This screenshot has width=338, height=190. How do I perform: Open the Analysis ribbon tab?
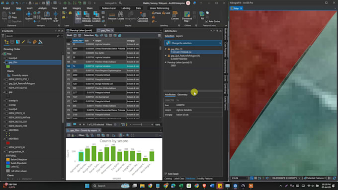point(42,8)
